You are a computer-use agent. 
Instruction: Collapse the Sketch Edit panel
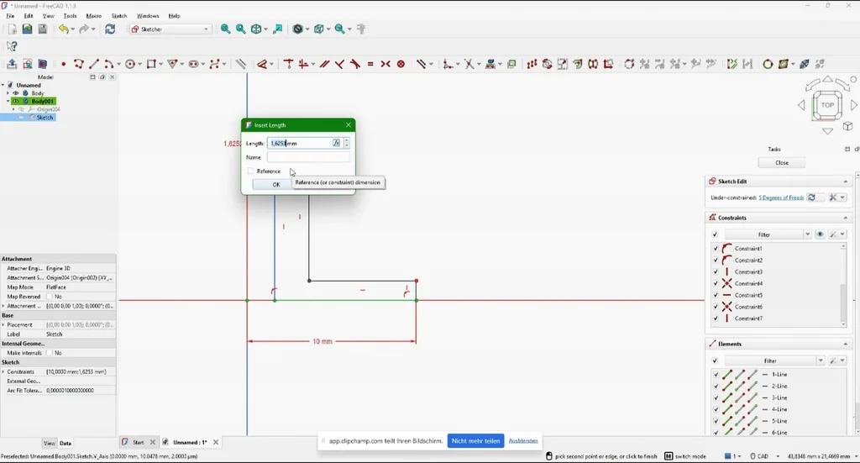coord(845,182)
